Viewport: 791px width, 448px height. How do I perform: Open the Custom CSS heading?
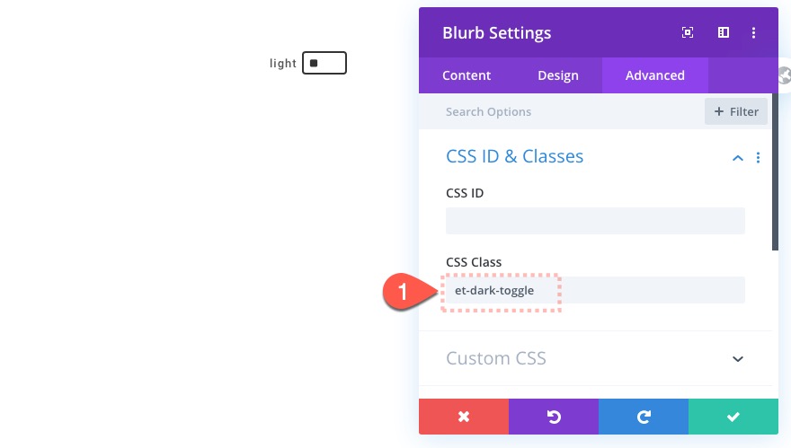496,359
